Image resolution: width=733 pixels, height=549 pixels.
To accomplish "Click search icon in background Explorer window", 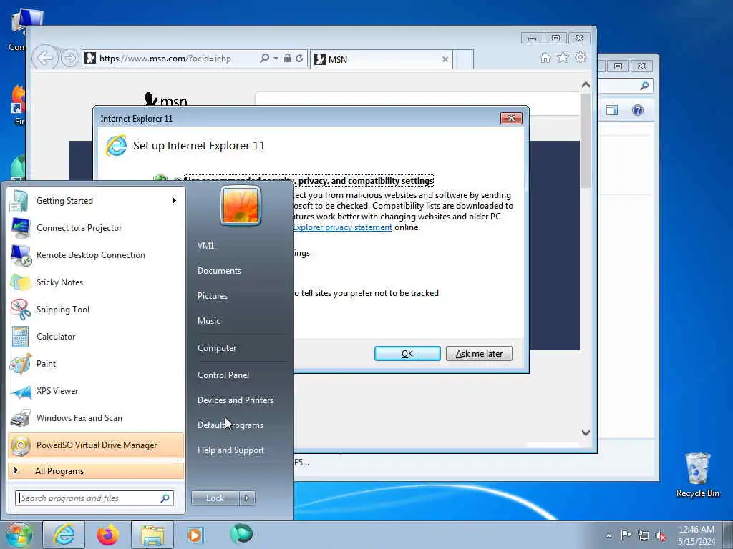I will (645, 86).
